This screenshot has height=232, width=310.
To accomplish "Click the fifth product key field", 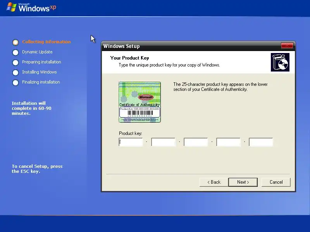I will [261, 142].
